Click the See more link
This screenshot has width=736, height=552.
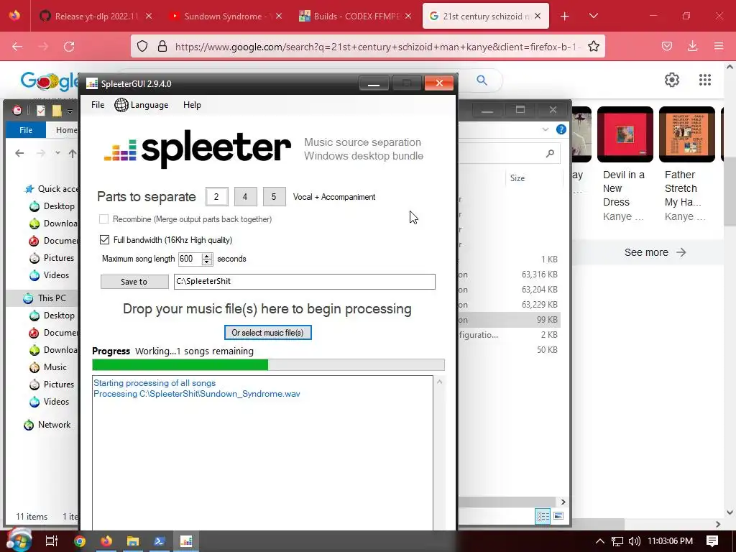(655, 252)
